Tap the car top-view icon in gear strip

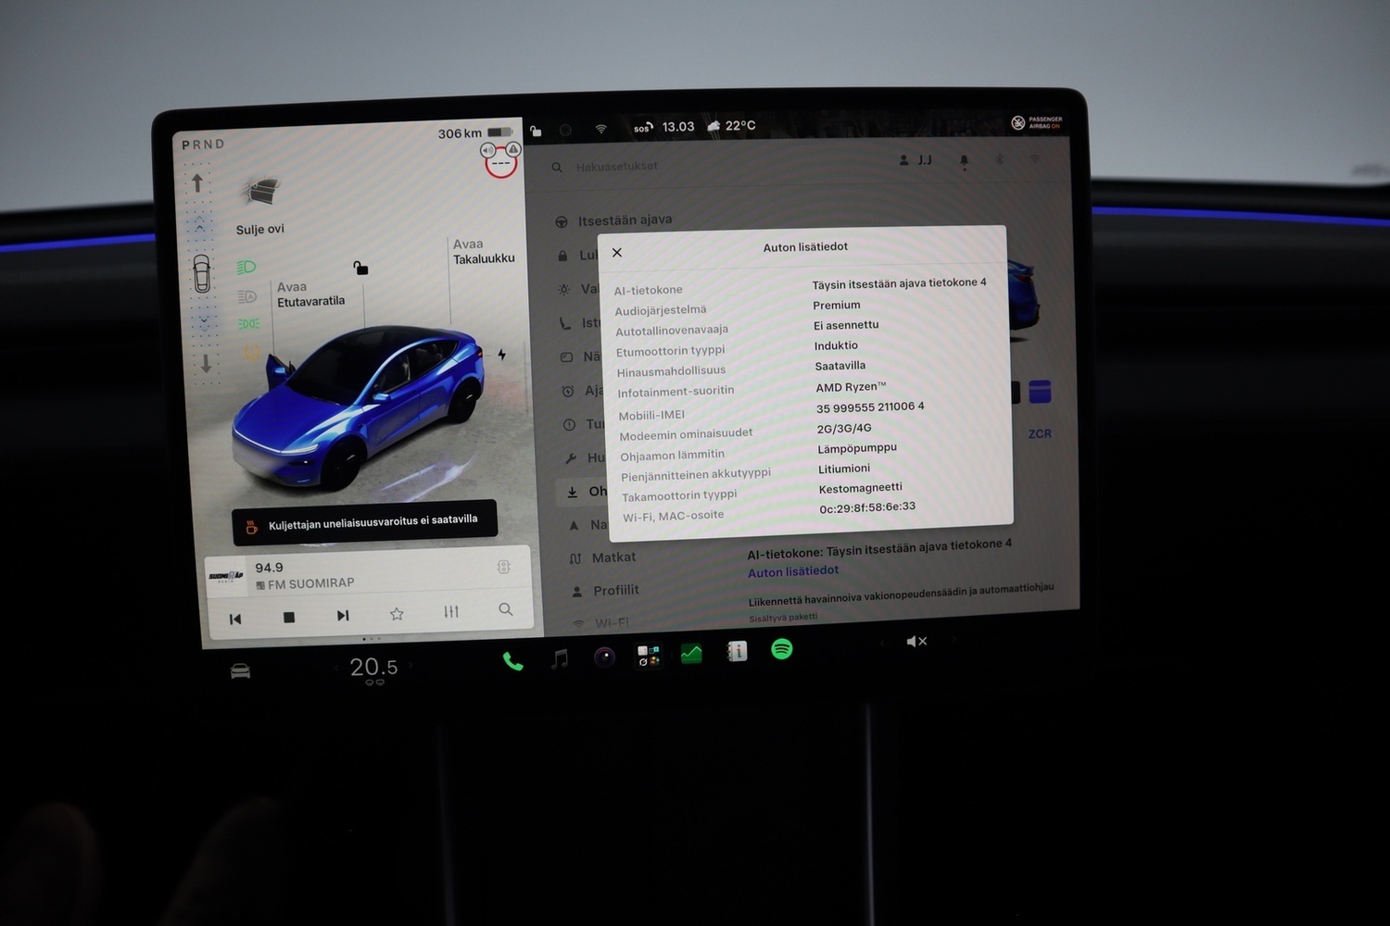click(x=201, y=273)
